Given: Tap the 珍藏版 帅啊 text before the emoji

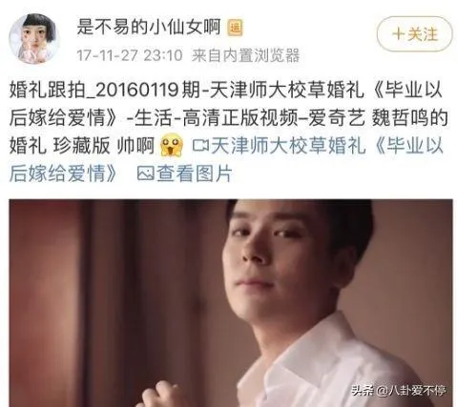Looking at the screenshot, I should click(104, 146).
